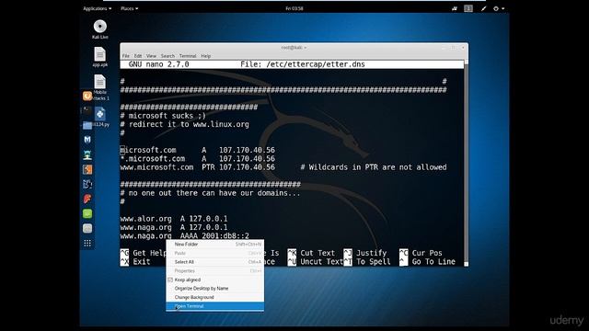Click the ^T To Spell shortcut
The image size is (589, 331).
[367, 261]
